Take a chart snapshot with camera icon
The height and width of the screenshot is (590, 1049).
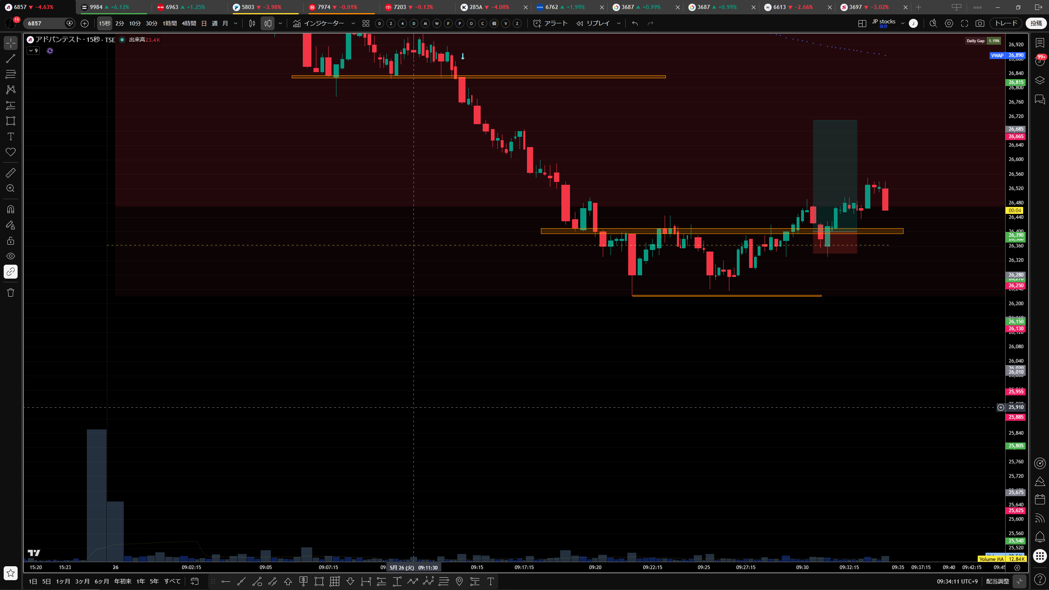(x=980, y=23)
